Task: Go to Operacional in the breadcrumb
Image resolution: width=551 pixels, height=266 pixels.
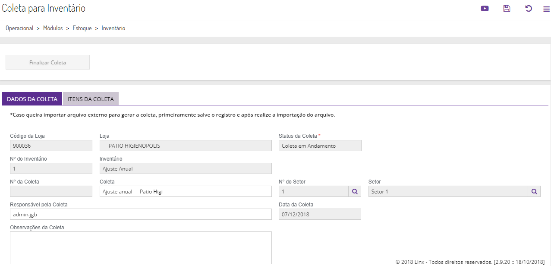Action: coord(19,28)
